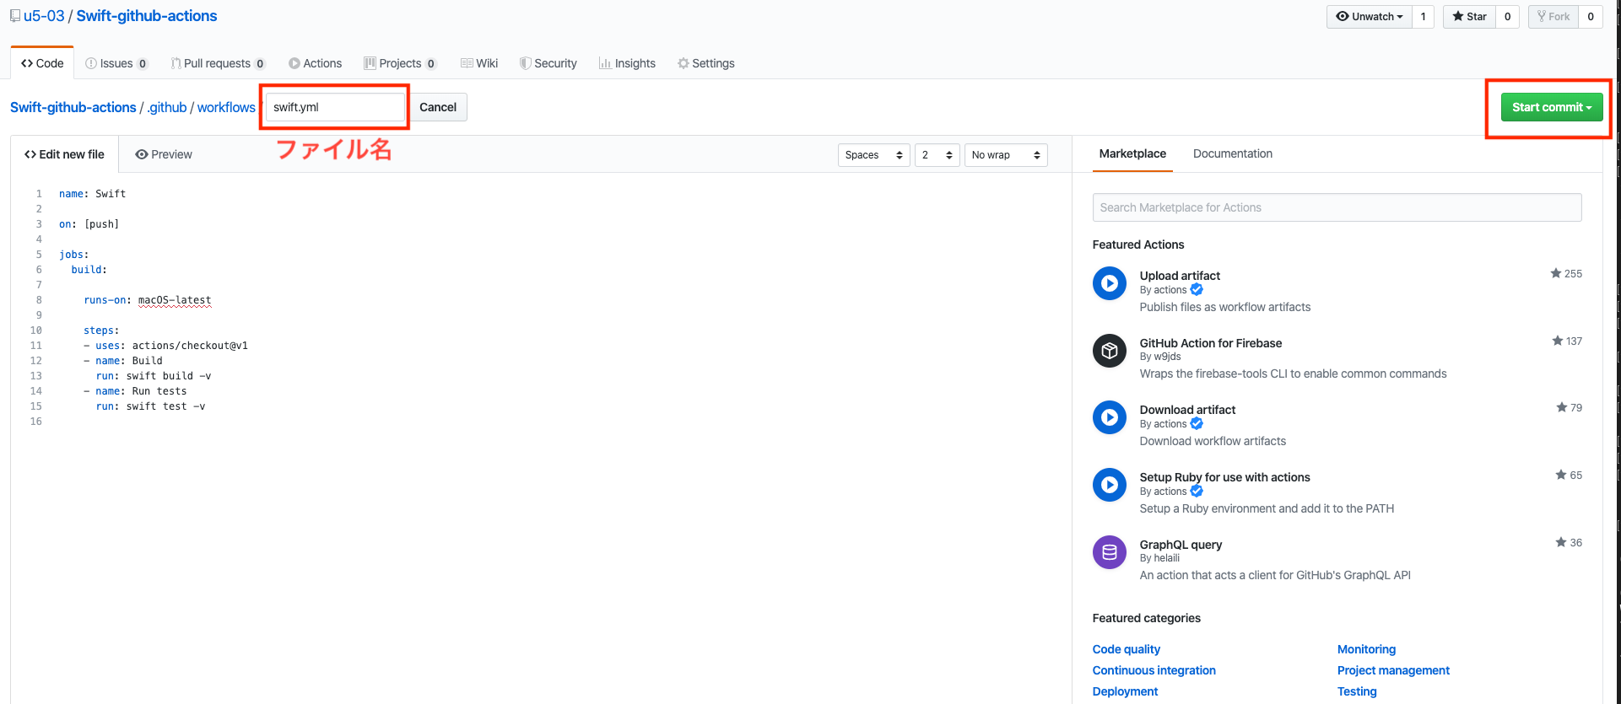Open the GitHub Action for Firebase title

(x=1210, y=343)
